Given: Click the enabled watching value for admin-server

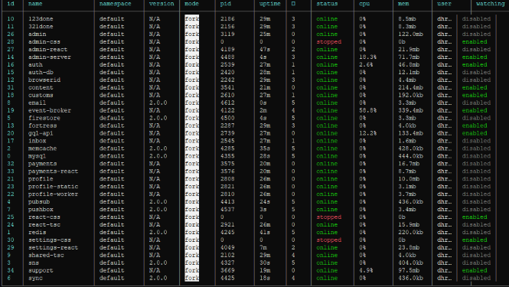Looking at the screenshot, I should point(475,57).
